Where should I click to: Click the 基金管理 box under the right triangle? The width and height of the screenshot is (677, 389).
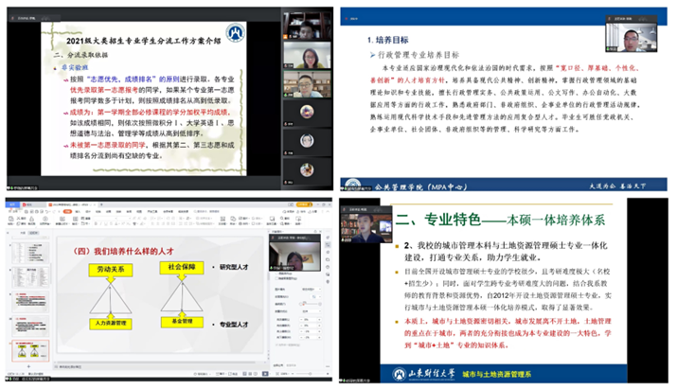pos(184,323)
